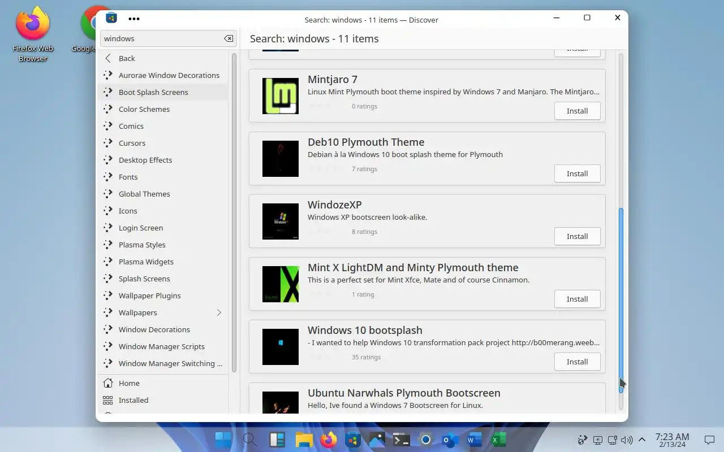Open Outlook from the taskbar
724x452 pixels.
(450, 440)
